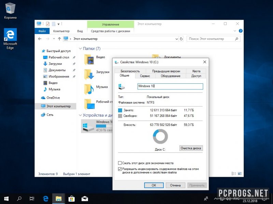Select the Общие tab
The image size is (273, 204).
coord(125,75)
